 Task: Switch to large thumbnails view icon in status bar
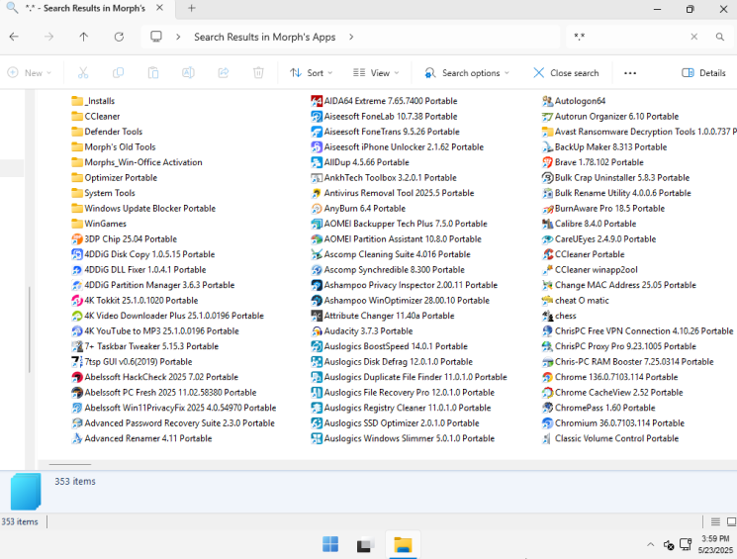pos(731,521)
